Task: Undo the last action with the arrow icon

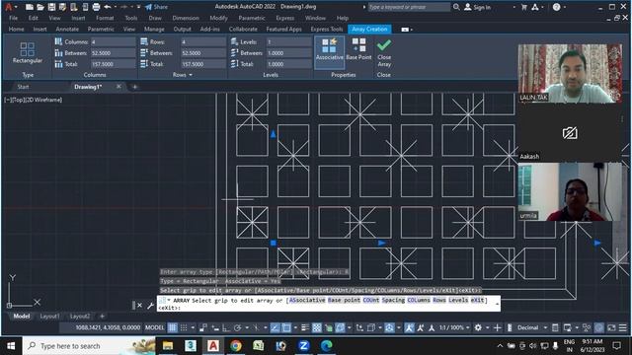Action: [108, 7]
